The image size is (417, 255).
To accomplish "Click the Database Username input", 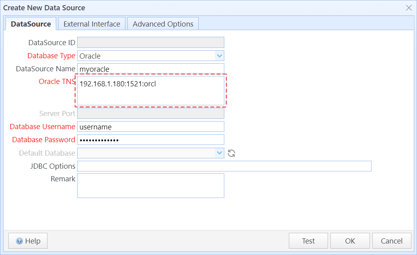I will (x=150, y=127).
